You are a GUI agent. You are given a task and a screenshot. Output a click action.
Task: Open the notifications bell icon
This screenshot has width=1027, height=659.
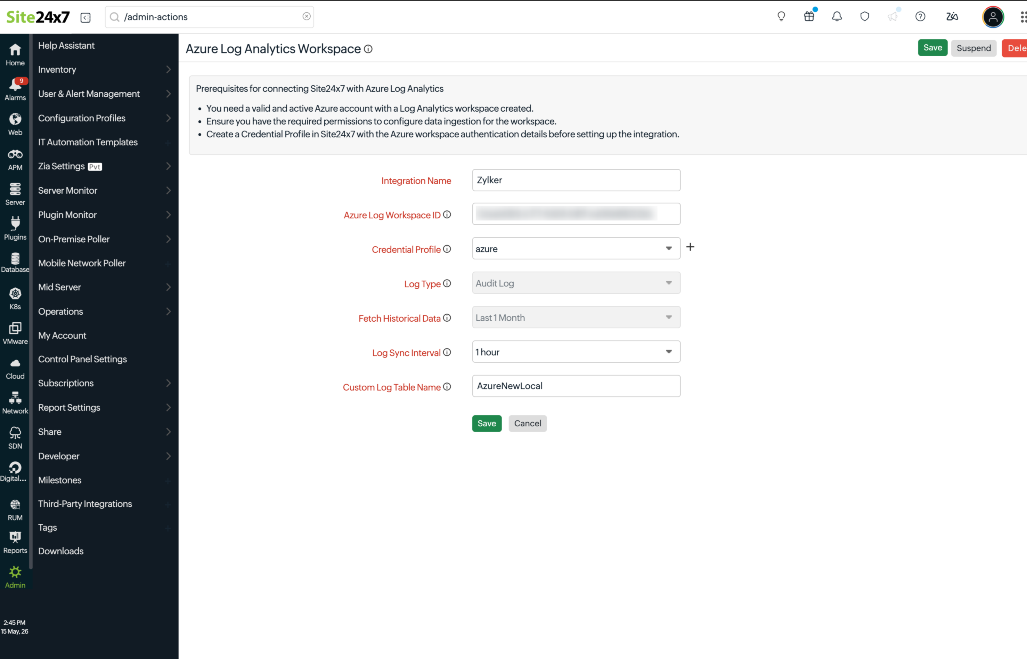pyautogui.click(x=837, y=17)
